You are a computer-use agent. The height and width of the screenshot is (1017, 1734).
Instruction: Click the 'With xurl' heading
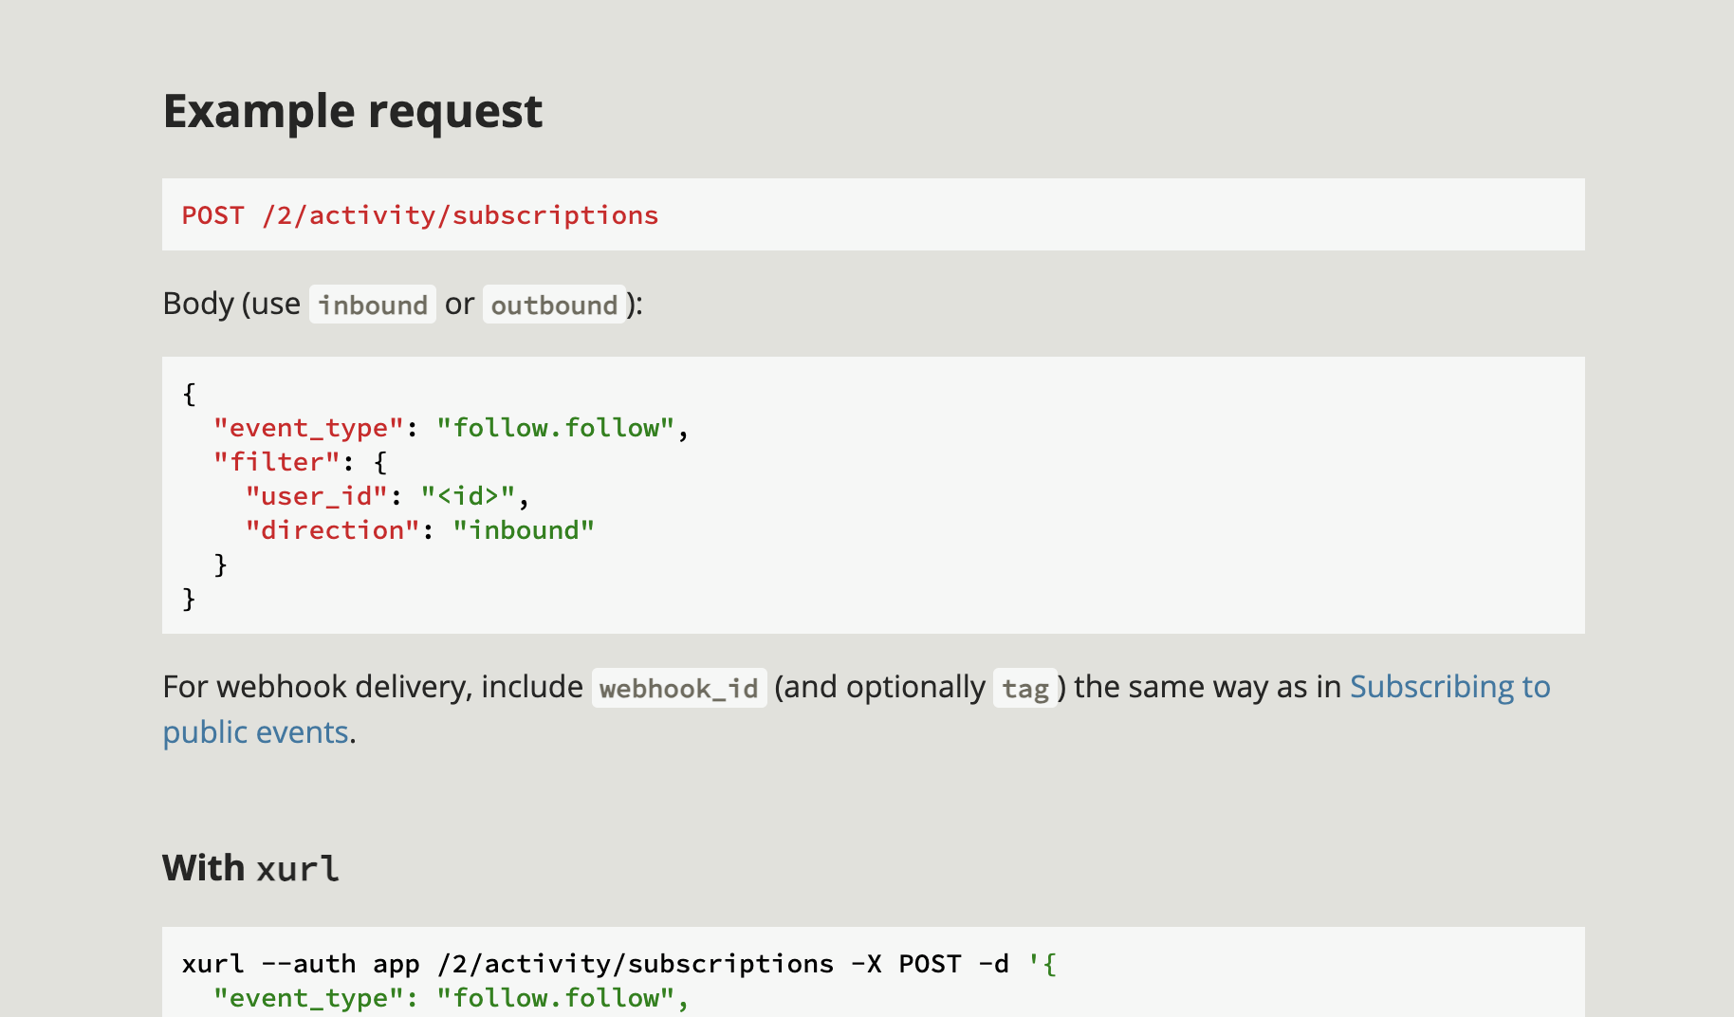tap(251, 868)
